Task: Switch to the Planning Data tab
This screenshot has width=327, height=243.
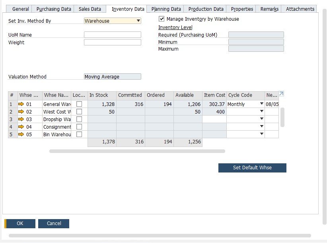Action: [165, 8]
